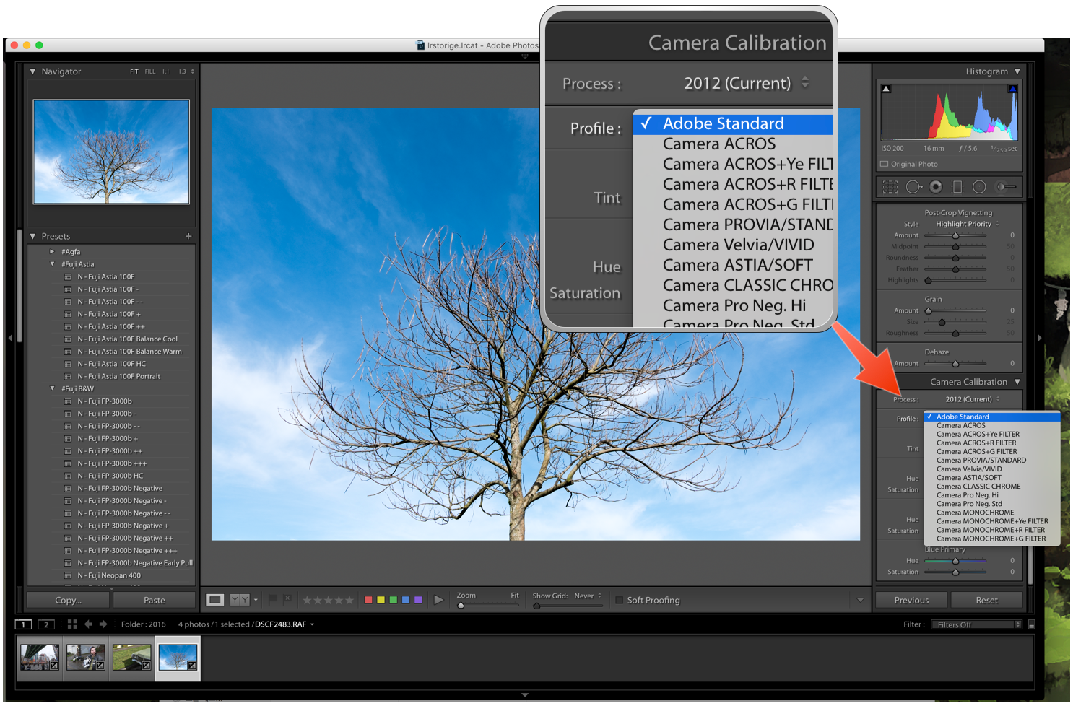Set the fifth star rating

[349, 600]
